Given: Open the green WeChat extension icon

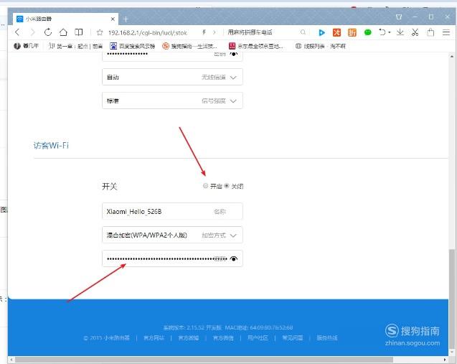Looking at the screenshot, I should tap(368, 32).
